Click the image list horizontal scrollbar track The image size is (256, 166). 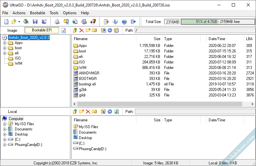[x=160, y=104]
